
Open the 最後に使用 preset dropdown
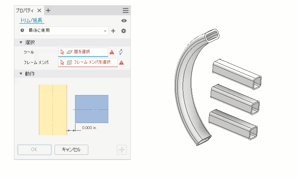coord(64,30)
